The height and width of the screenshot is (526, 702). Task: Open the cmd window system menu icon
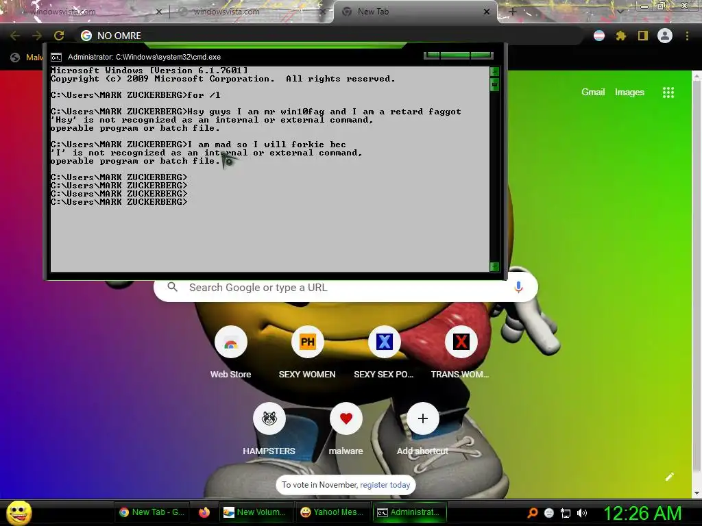tap(56, 58)
